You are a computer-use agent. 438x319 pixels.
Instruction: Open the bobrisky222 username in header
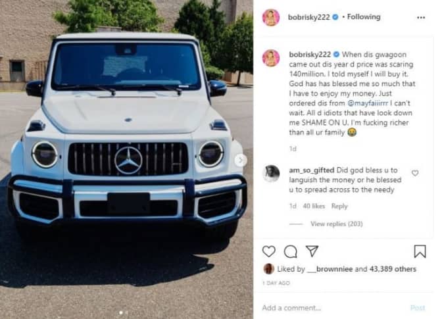308,17
